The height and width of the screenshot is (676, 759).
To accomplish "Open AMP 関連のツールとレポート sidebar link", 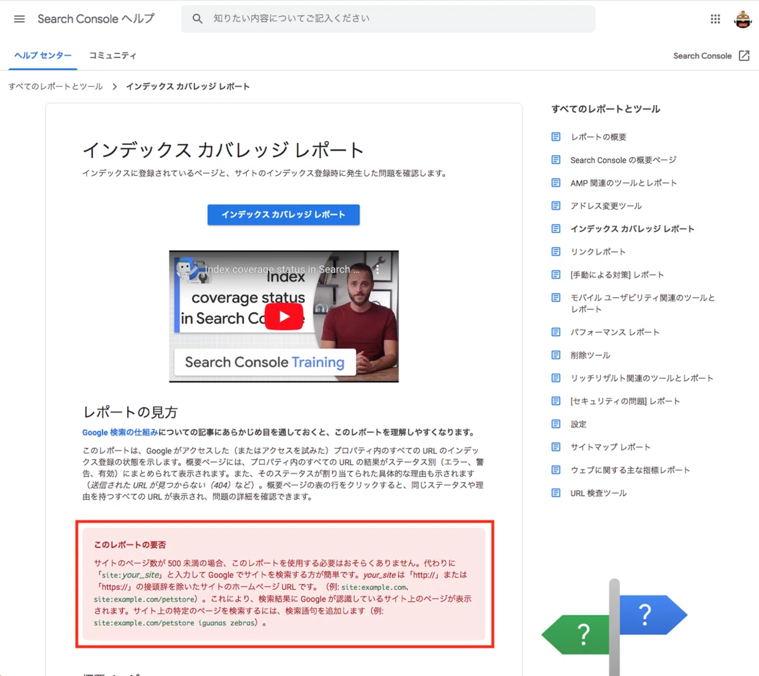I will tap(624, 183).
